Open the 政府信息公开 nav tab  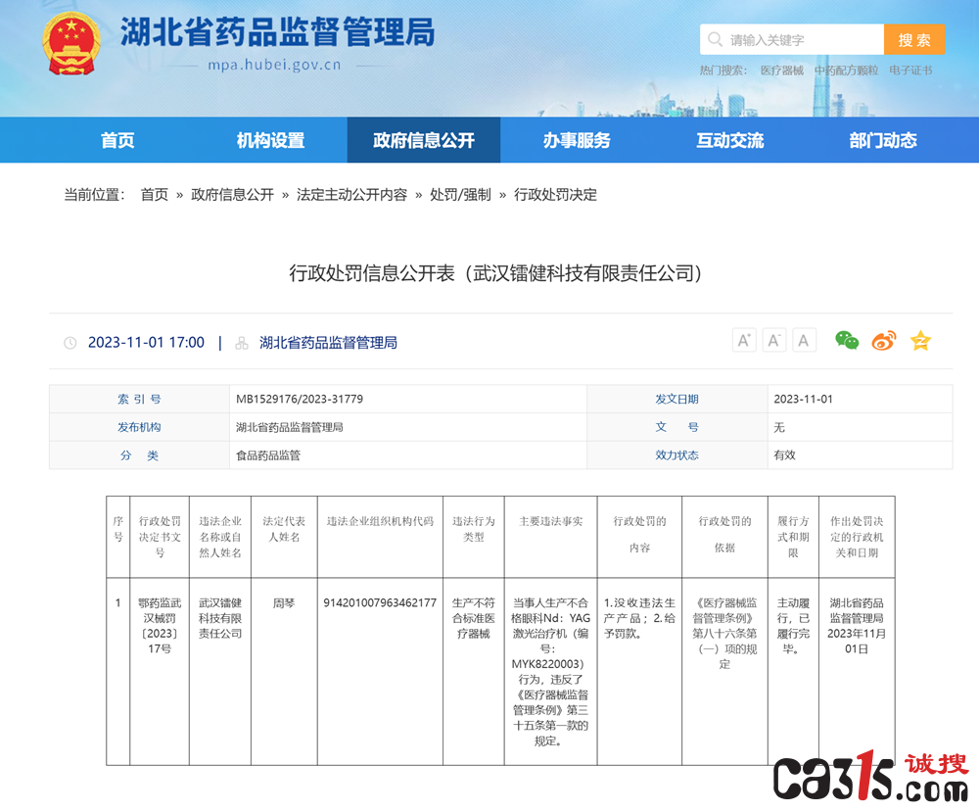pyautogui.click(x=423, y=140)
